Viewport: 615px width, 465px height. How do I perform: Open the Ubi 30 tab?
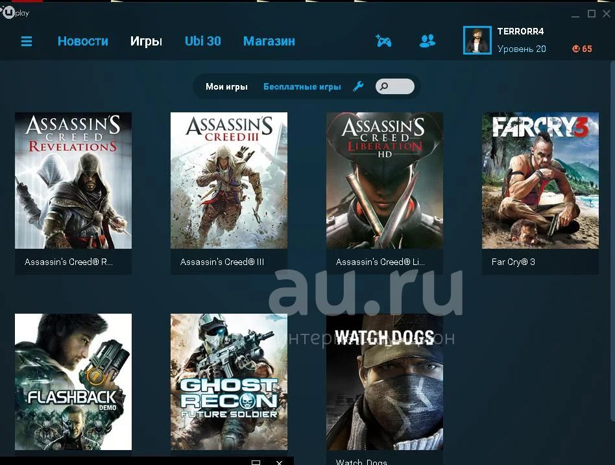tap(203, 41)
